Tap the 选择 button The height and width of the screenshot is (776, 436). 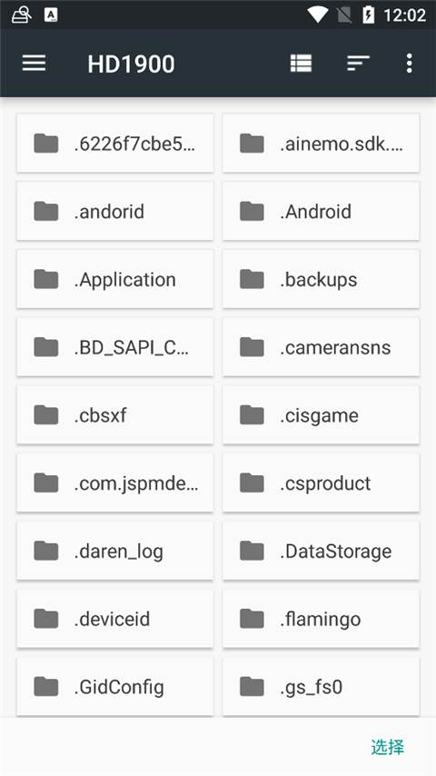pyautogui.click(x=388, y=747)
